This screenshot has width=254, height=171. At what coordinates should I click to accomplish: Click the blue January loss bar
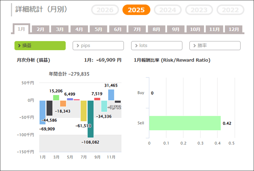42,112
